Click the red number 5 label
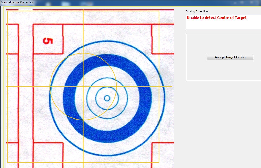 coord(48,41)
